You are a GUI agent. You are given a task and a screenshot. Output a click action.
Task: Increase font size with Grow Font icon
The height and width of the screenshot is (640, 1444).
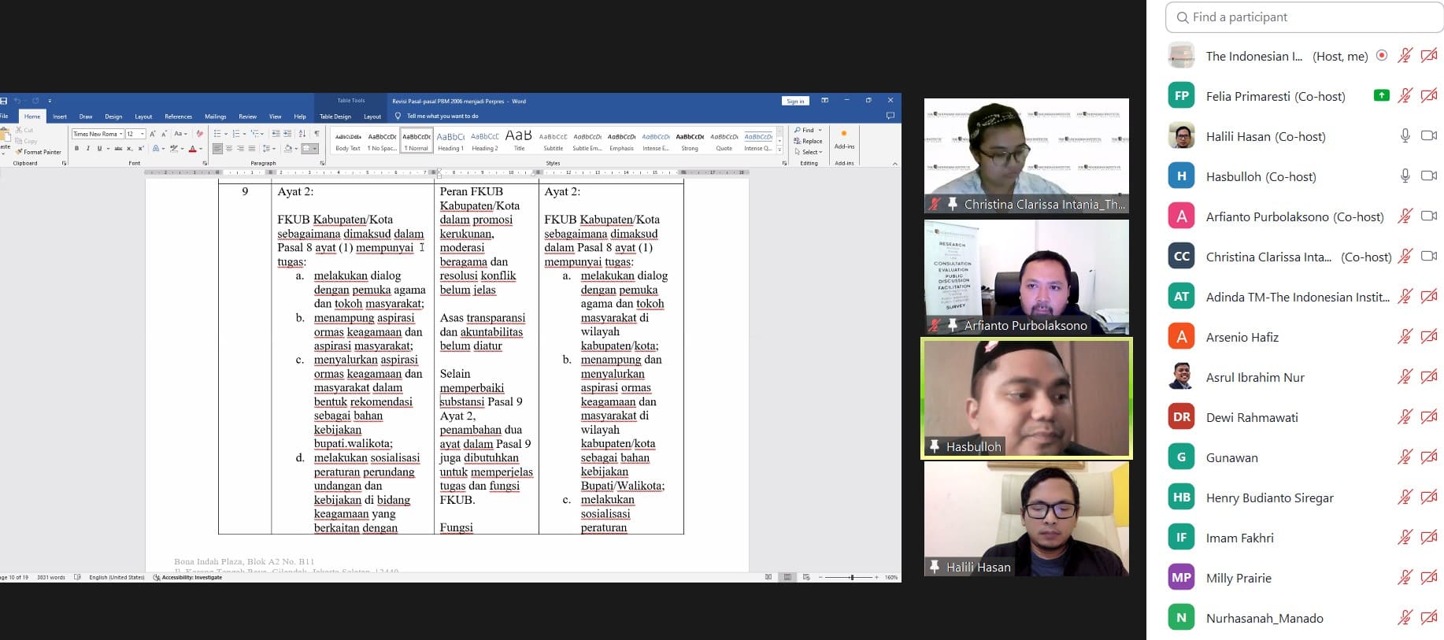point(153,134)
